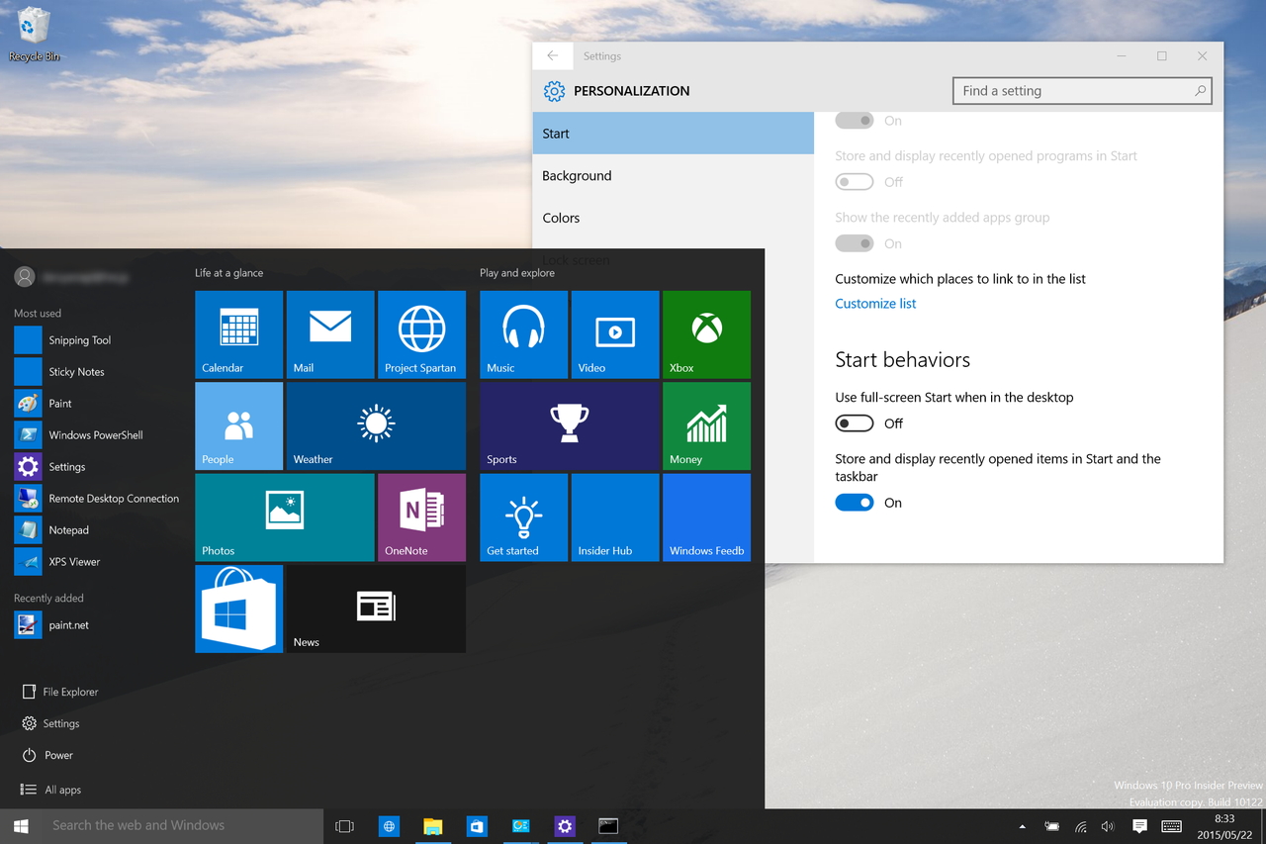The width and height of the screenshot is (1266, 844).
Task: Open the Mail tile
Action: (330, 334)
